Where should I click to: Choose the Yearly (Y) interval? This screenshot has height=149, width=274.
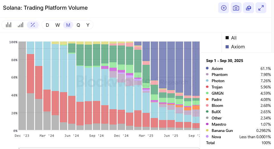[x=88, y=25]
